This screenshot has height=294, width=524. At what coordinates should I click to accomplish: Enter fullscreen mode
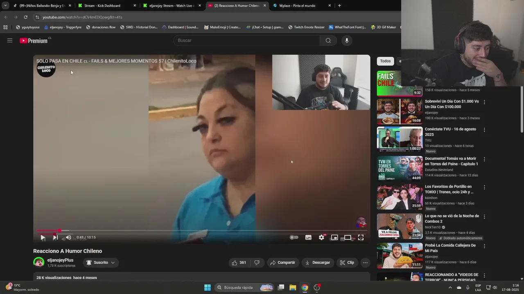pos(361,237)
